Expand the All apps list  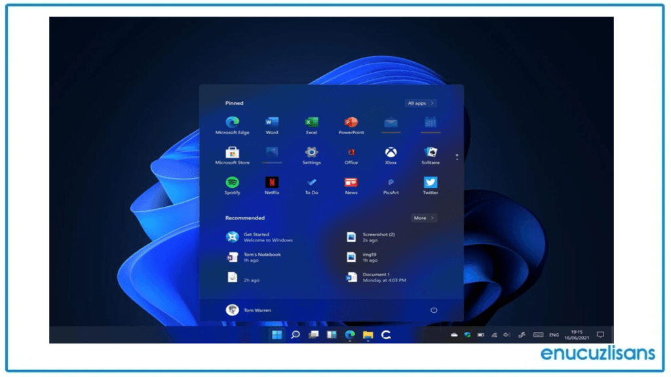(x=420, y=103)
